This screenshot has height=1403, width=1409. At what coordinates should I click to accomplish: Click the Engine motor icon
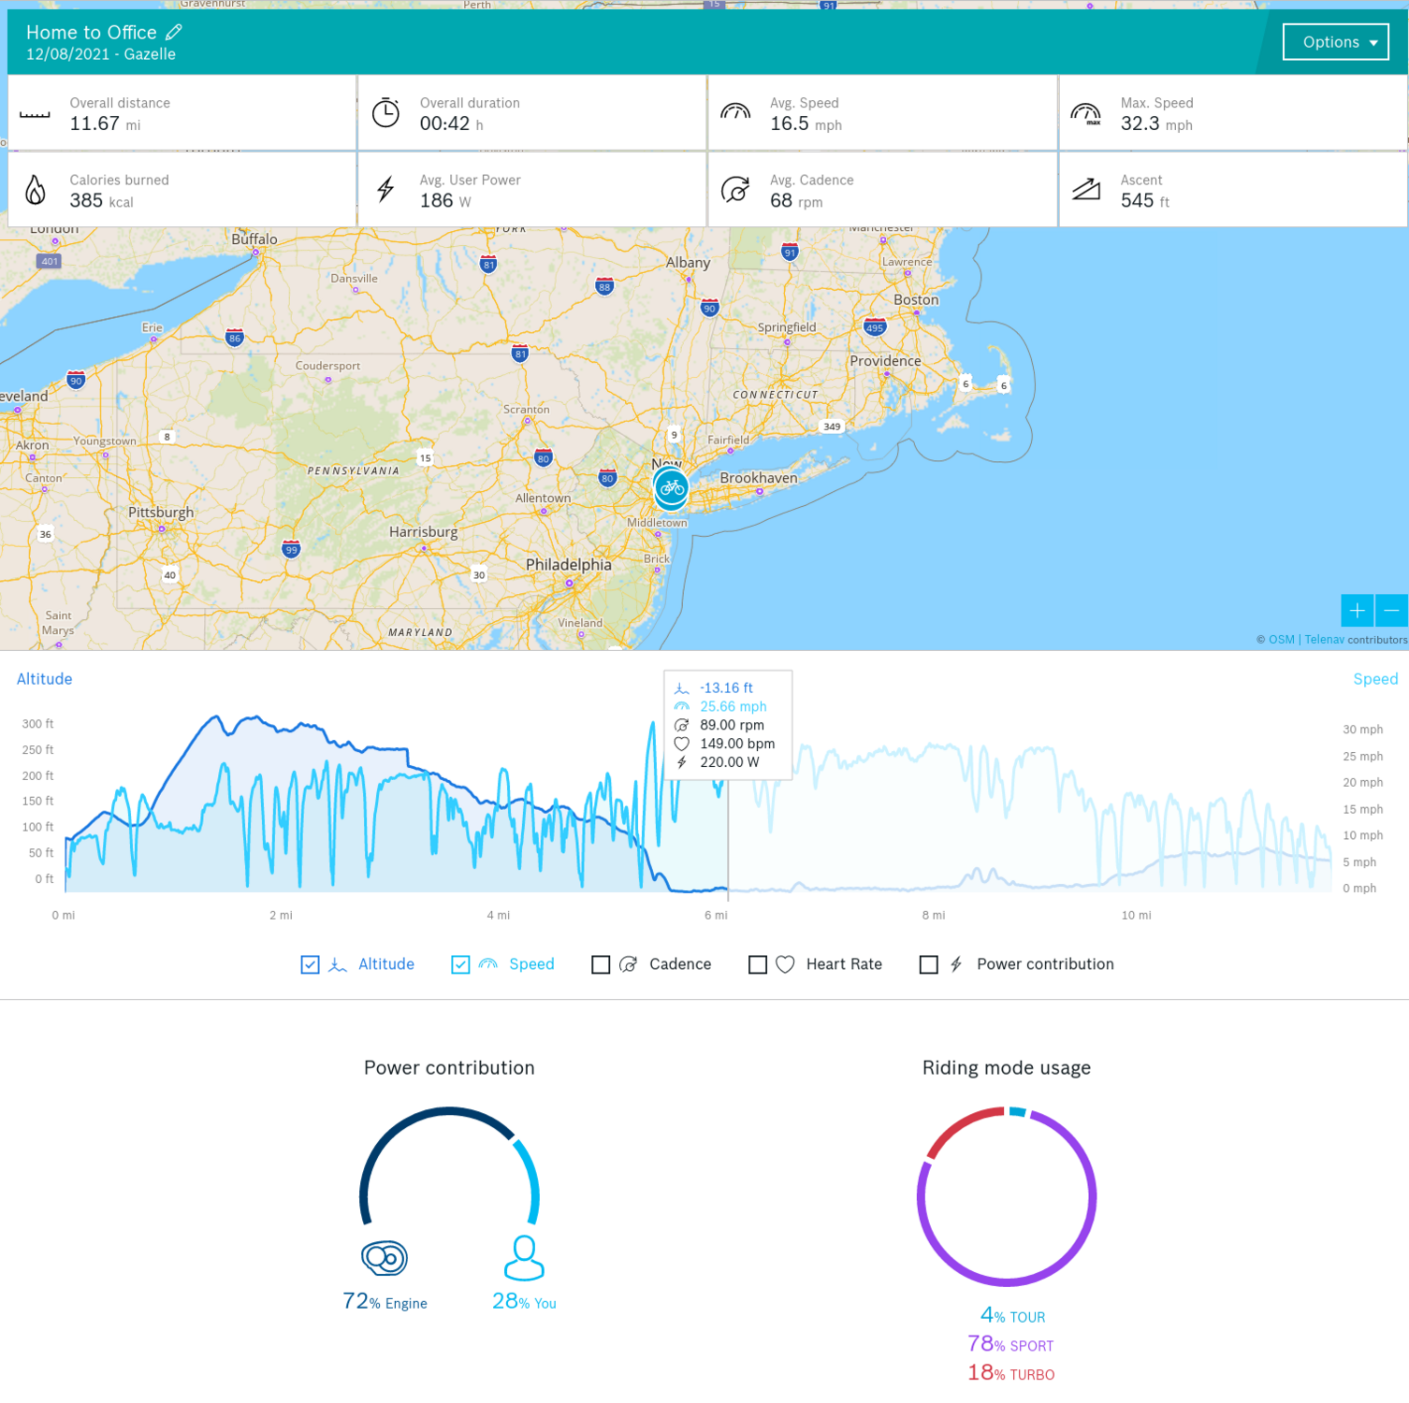click(x=385, y=1258)
